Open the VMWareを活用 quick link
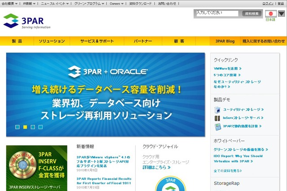This screenshot has height=191, width=287. click(228, 69)
